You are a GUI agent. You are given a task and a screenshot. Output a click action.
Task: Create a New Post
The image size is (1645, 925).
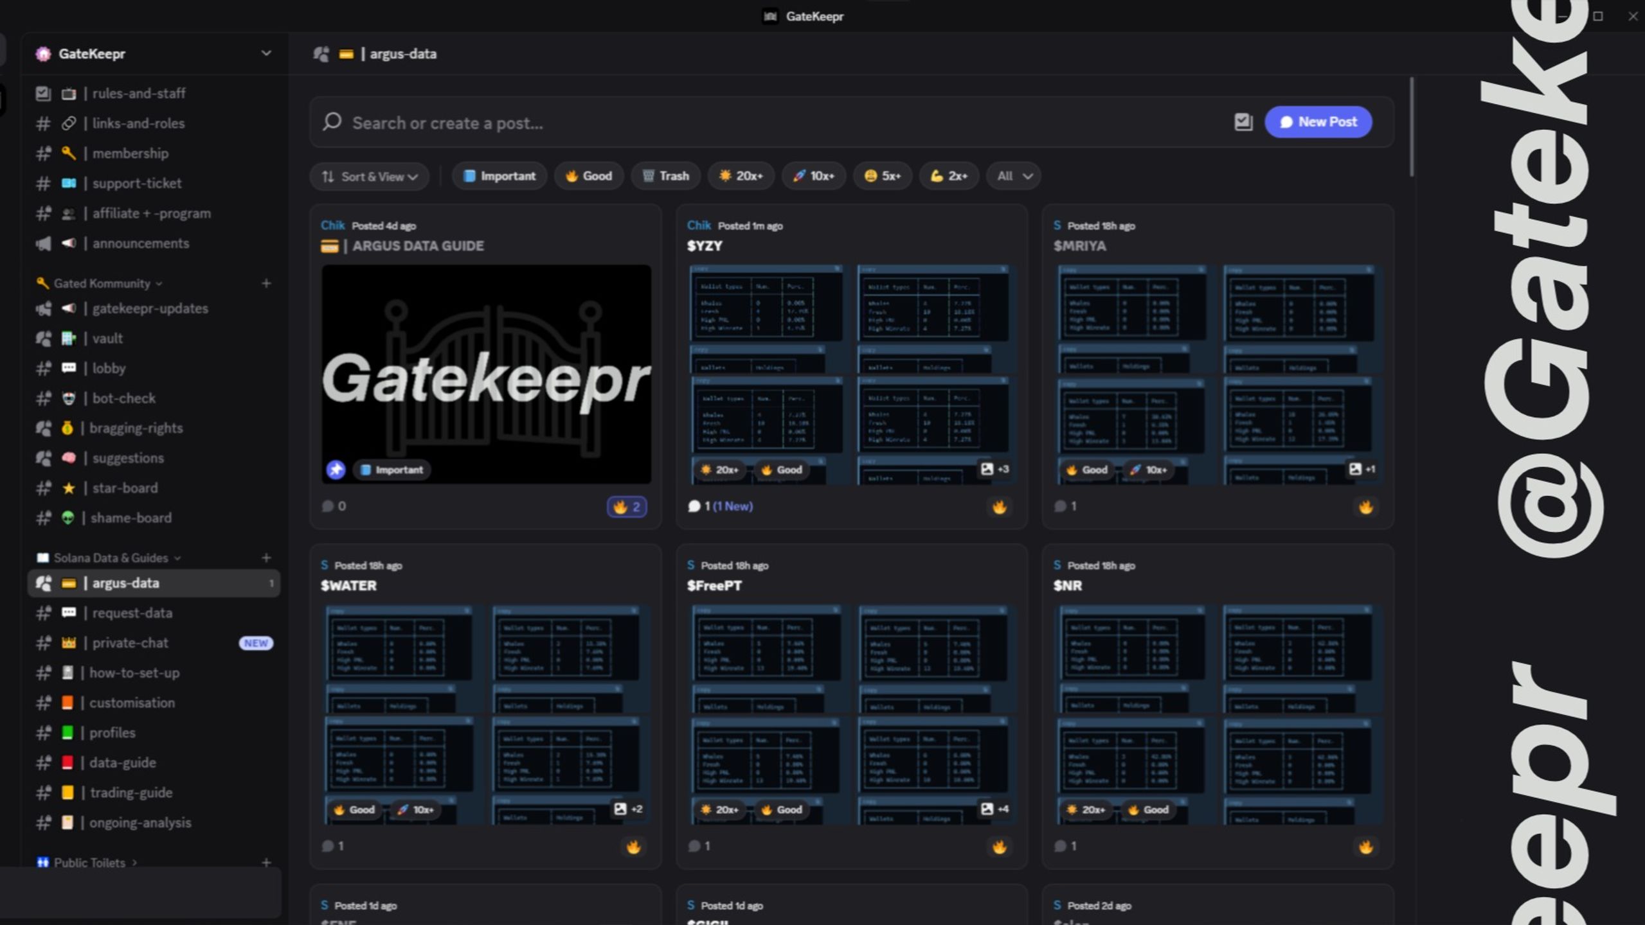pos(1318,122)
